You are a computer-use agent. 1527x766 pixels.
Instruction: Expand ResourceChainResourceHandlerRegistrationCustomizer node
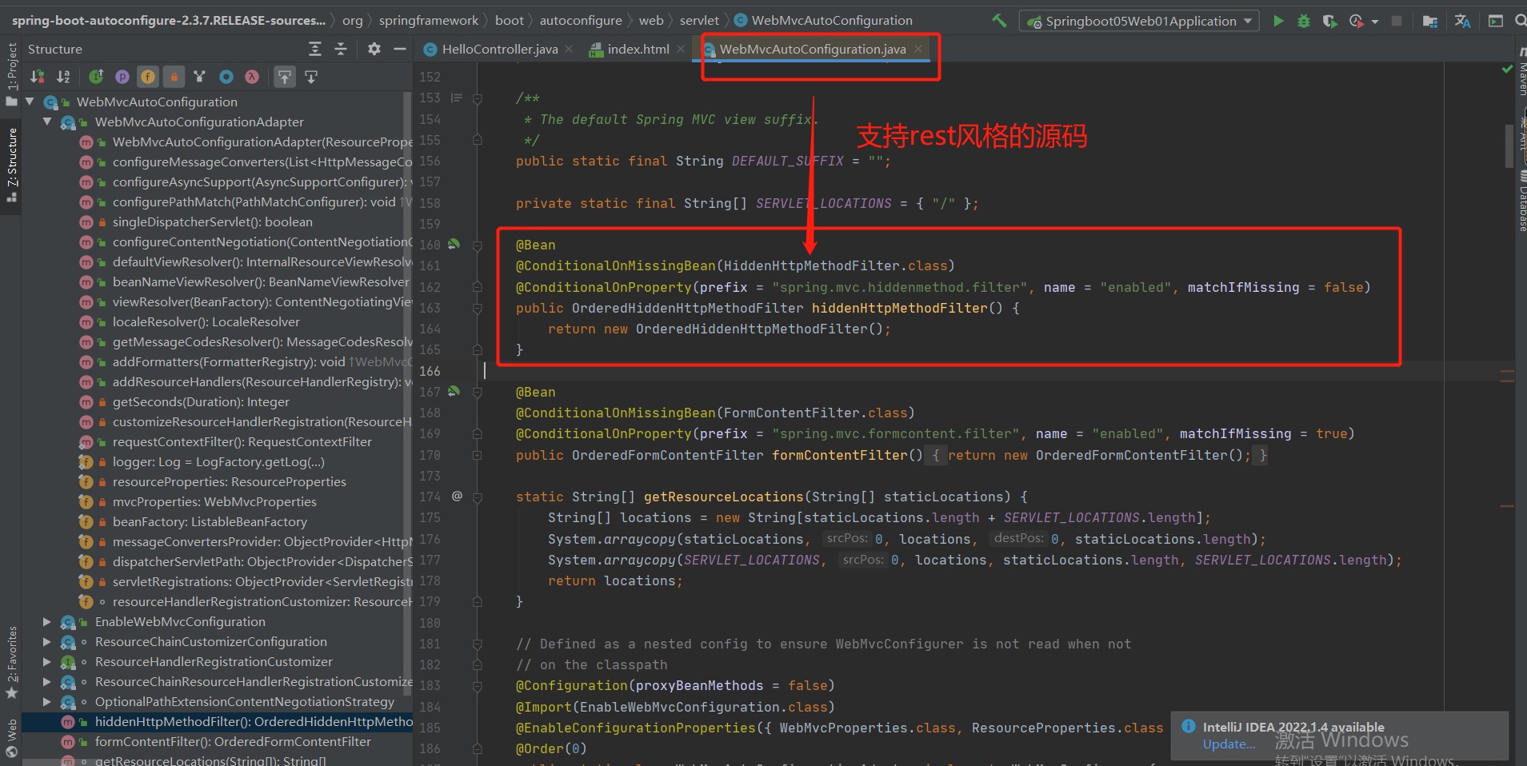click(47, 681)
